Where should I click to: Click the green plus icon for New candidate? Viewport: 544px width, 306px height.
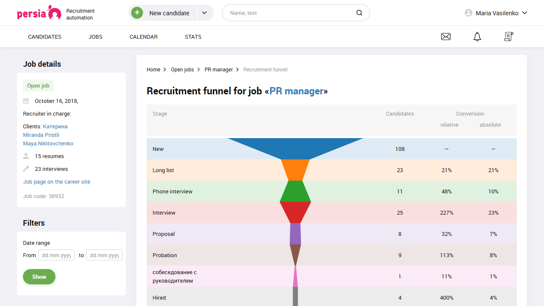tap(137, 12)
